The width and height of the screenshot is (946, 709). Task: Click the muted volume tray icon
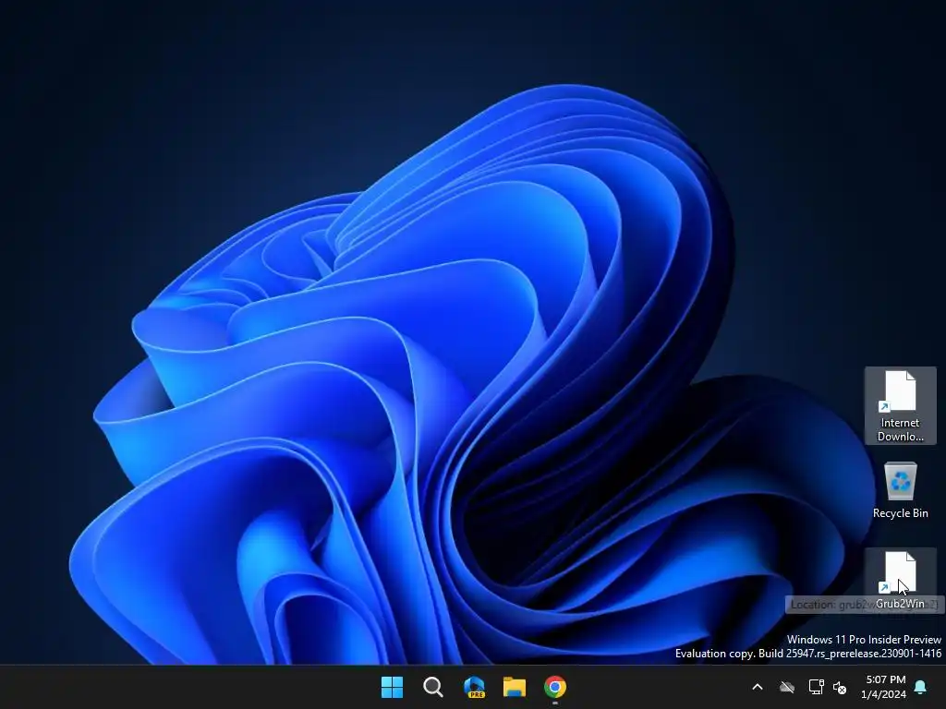(x=840, y=687)
